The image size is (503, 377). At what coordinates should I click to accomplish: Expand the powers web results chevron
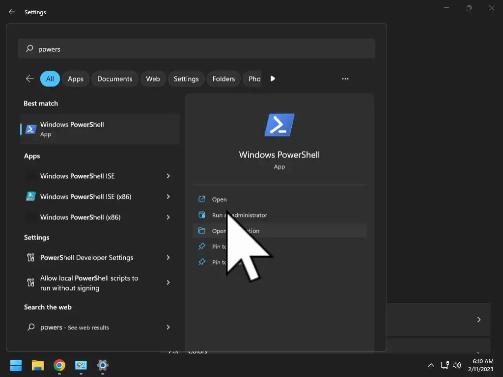(168, 327)
